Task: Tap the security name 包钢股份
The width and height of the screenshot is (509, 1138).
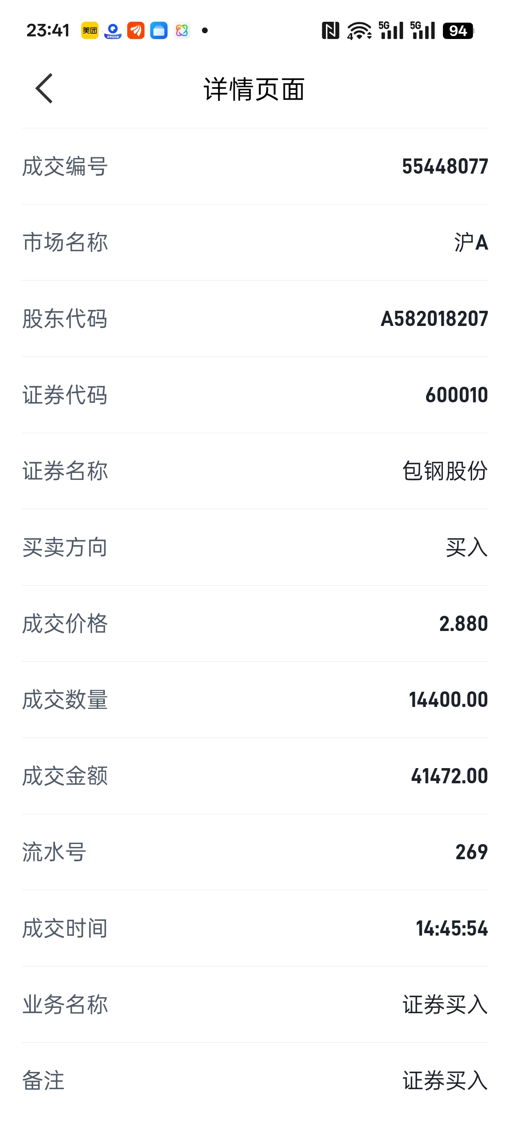Action: [x=445, y=471]
